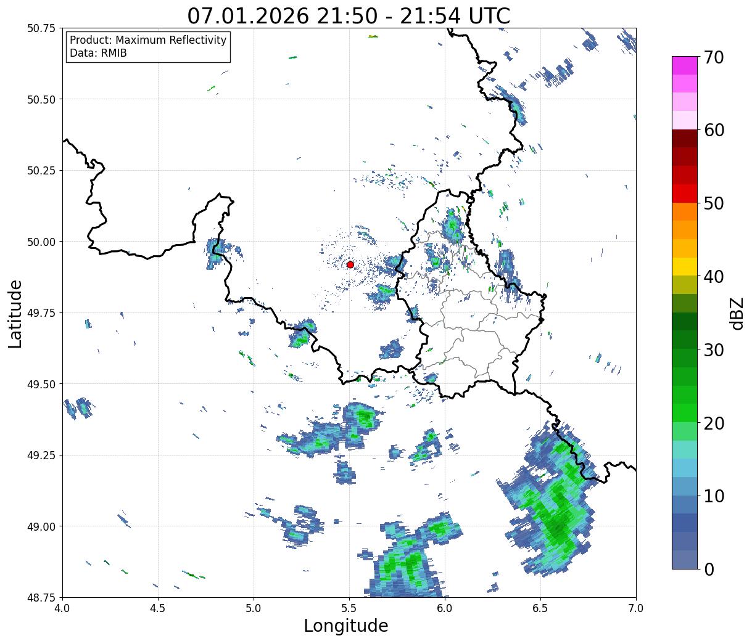Click the colorbar tick label 70

[x=714, y=57]
